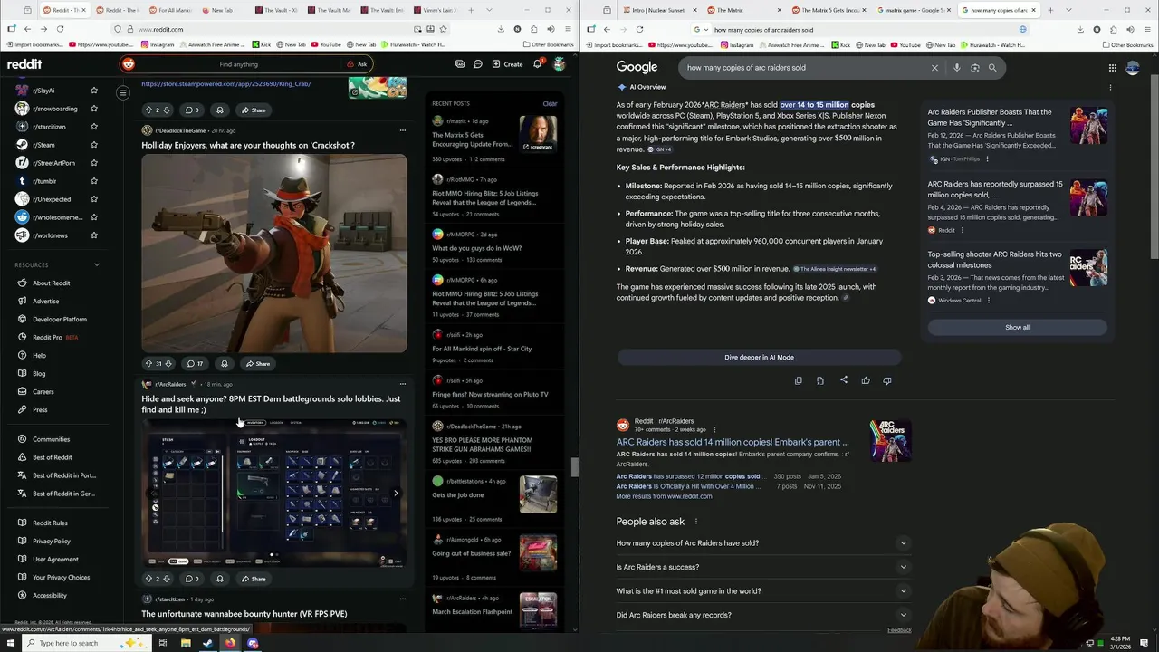
Task: Favorite r/tumblr with its star
Action: (x=93, y=181)
